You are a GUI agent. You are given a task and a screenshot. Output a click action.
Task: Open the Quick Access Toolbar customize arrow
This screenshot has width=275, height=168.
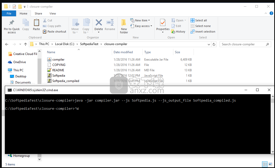tap(25, 7)
